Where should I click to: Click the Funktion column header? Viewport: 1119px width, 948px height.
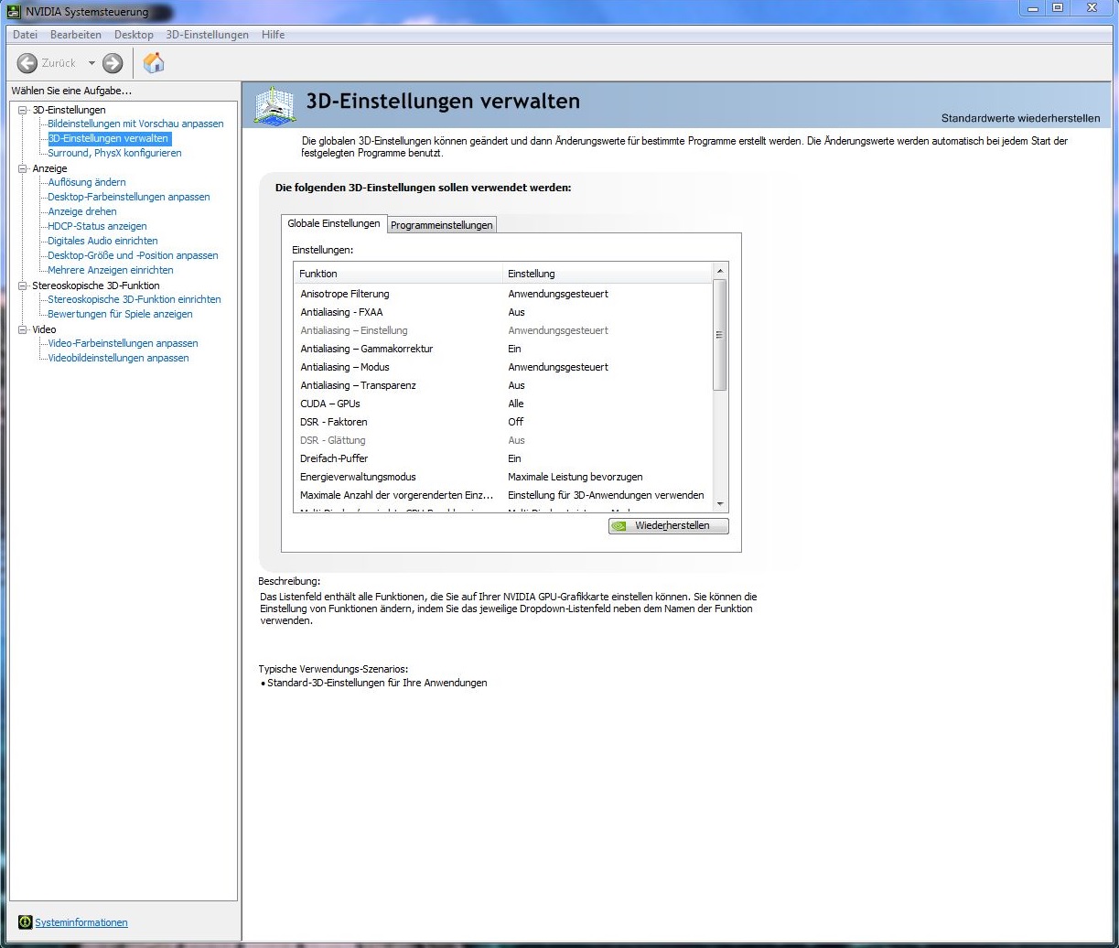coord(398,274)
